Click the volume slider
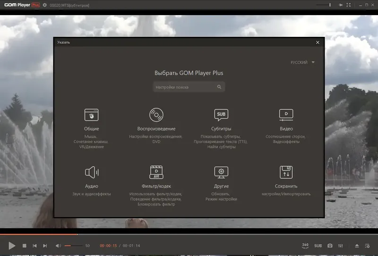378x256 pixels. pos(73,246)
